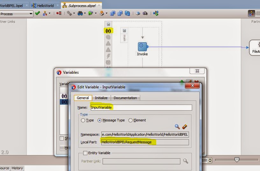
Task: Open the binoculars icon's dropdown arrow
Action: pos(85,13)
